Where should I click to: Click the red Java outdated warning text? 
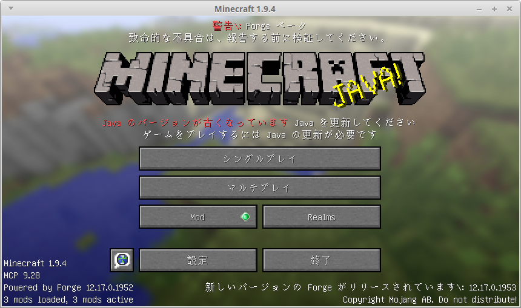195,123
